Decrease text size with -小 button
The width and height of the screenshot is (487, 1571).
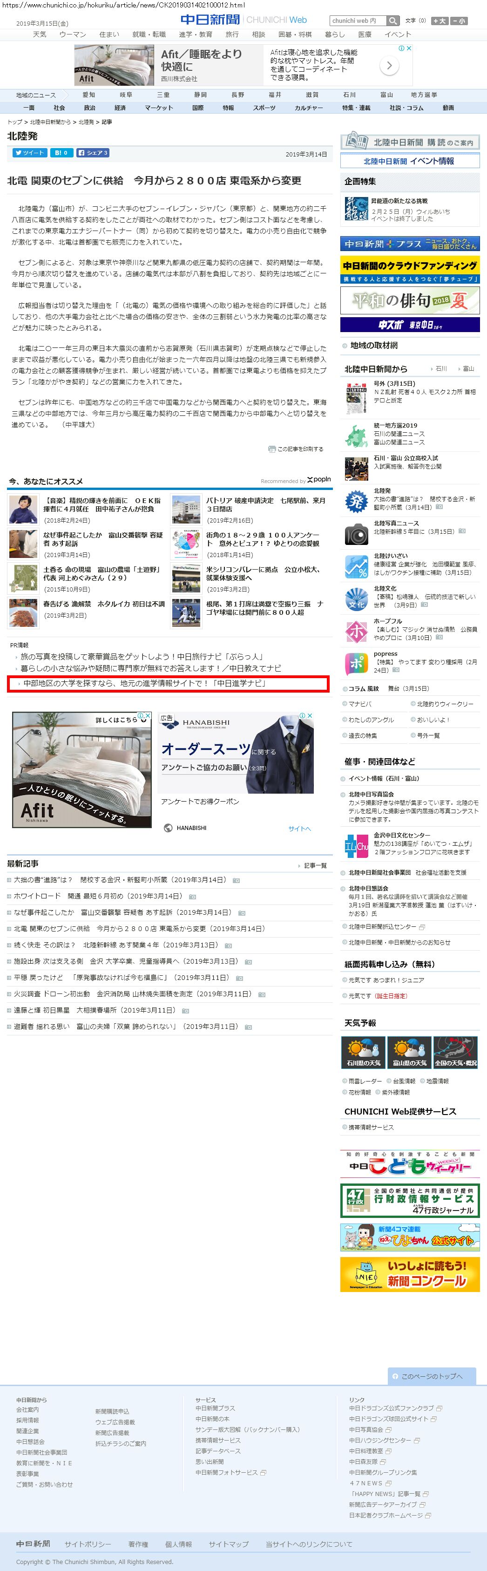pyautogui.click(x=458, y=21)
